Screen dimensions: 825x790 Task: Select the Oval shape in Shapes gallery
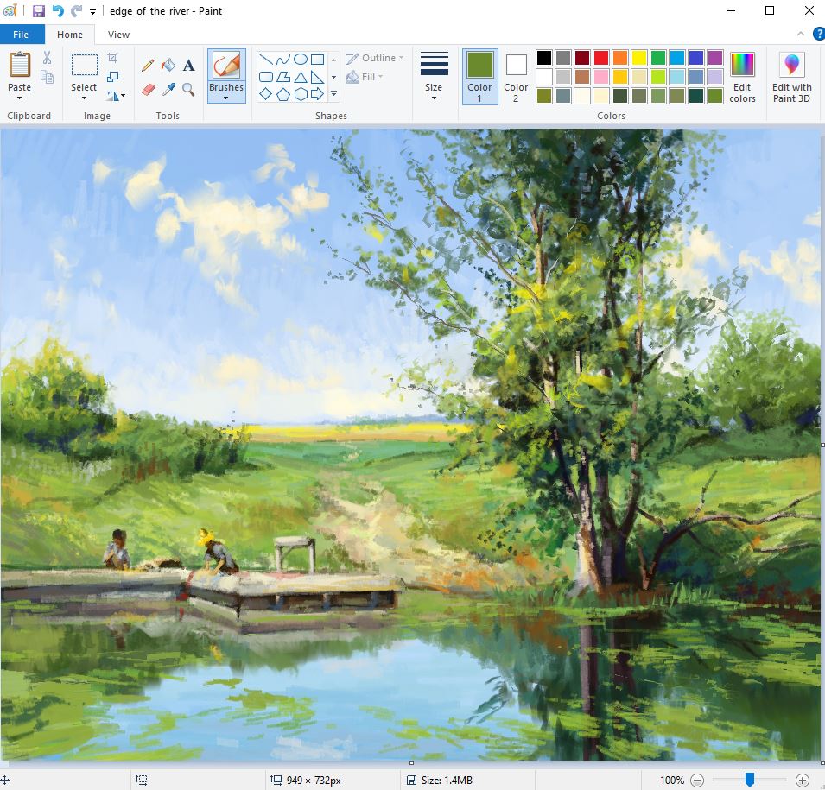[300, 60]
